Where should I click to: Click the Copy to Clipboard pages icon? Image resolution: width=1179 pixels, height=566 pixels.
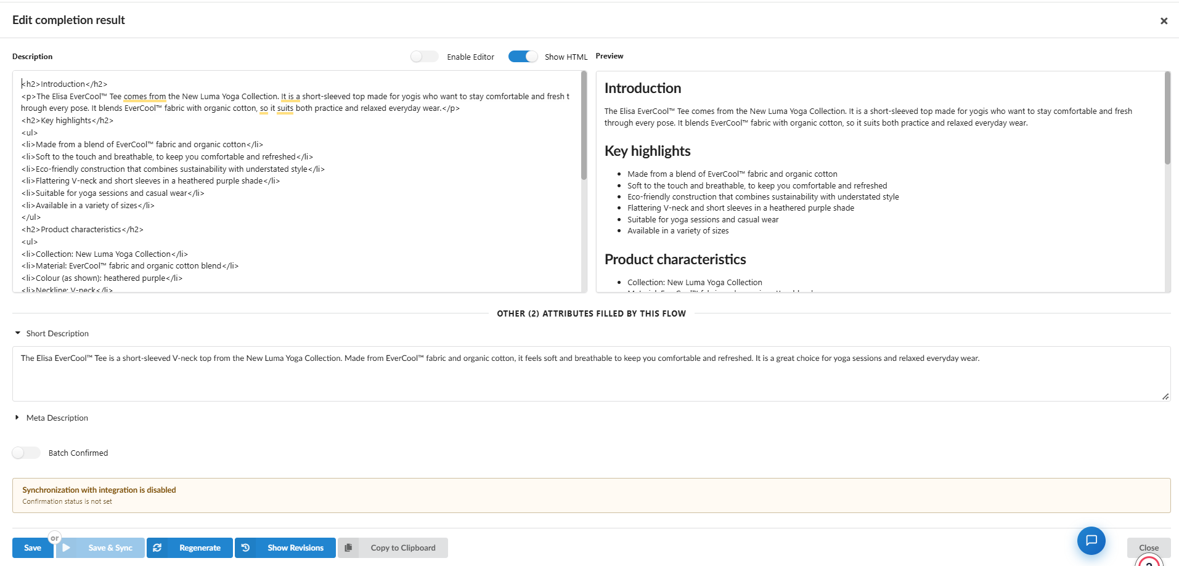tap(348, 548)
